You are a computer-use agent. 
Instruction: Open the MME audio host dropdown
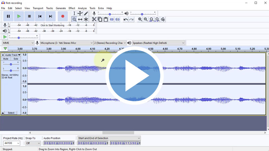(17, 43)
